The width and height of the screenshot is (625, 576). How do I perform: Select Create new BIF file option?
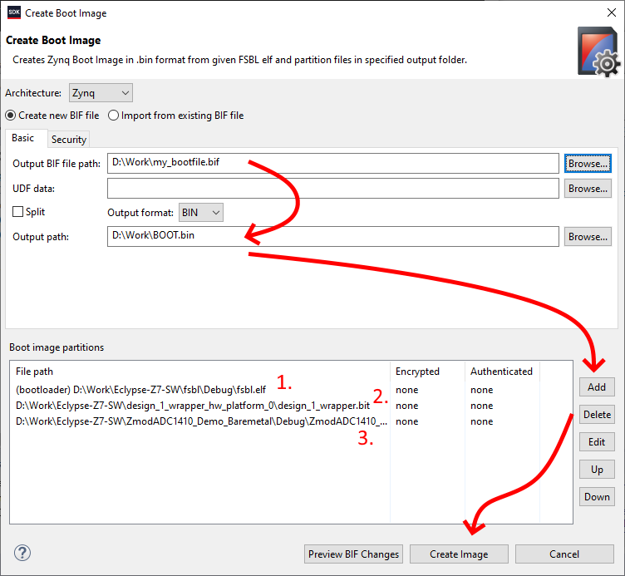[52, 116]
